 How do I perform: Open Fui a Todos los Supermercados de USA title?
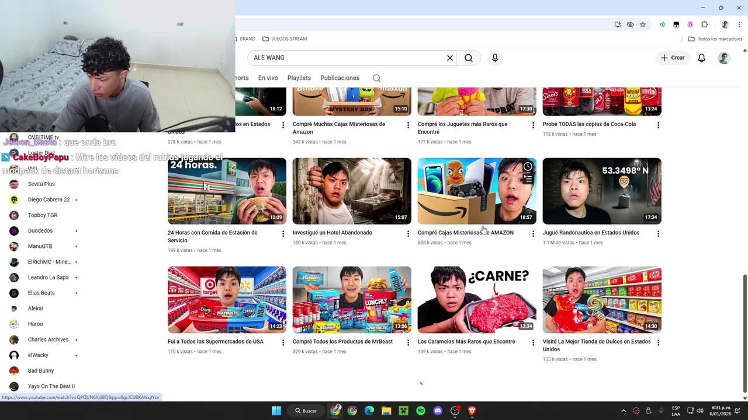tap(215, 342)
